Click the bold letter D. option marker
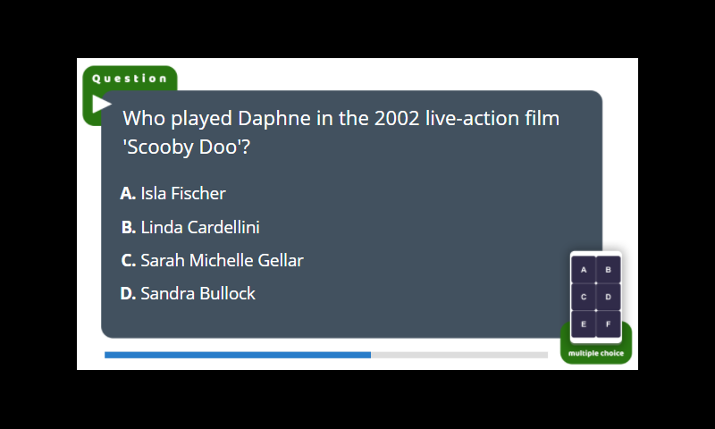Screen dimensions: 715x429 [x=128, y=293]
